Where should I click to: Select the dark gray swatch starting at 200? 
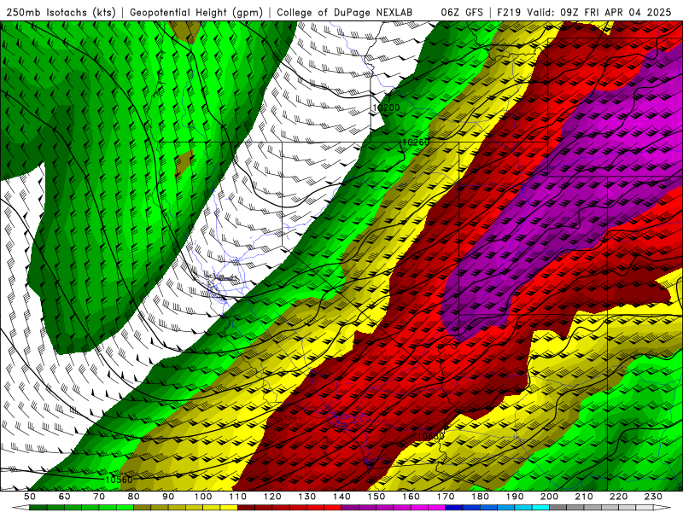558,508
